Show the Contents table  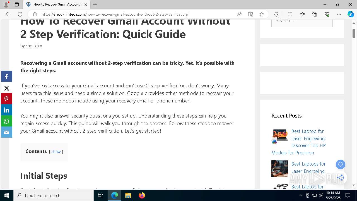(56, 152)
